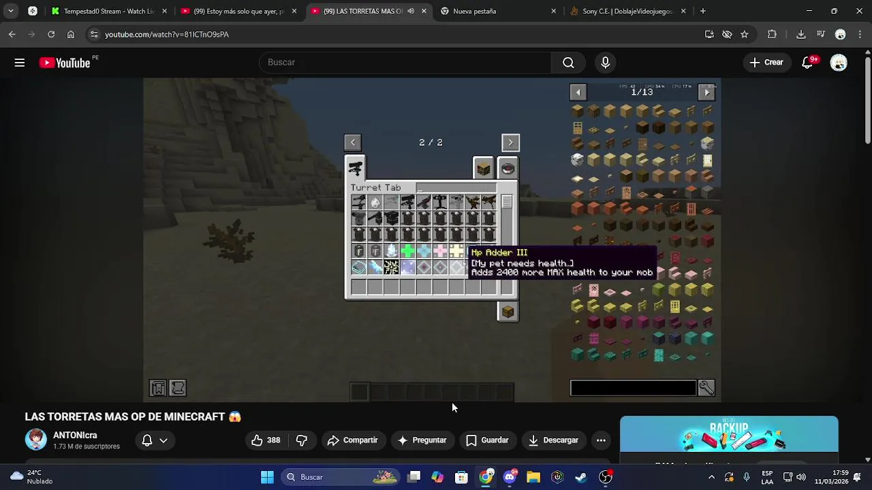Save video with Guardar button

pos(487,440)
